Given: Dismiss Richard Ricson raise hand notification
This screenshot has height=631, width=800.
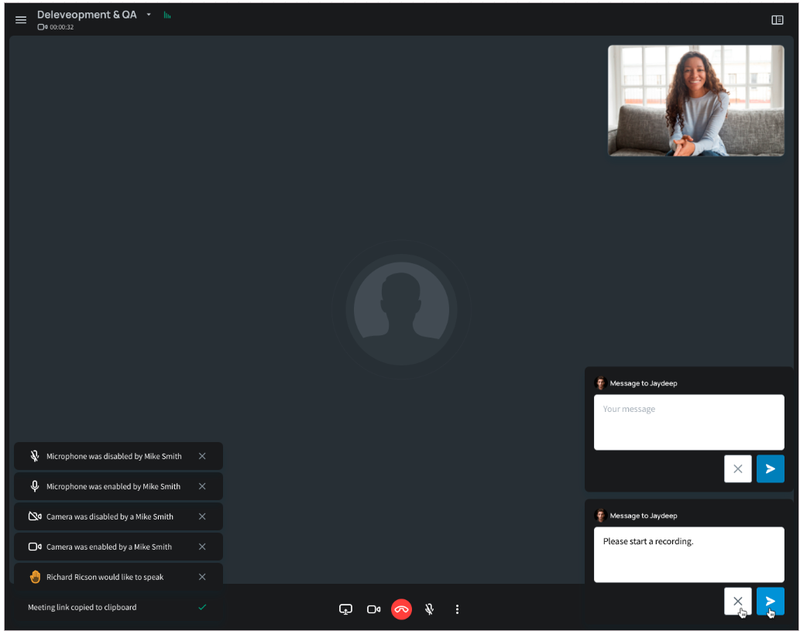Looking at the screenshot, I should 202,577.
